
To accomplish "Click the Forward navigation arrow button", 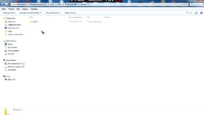I will (6, 4).
